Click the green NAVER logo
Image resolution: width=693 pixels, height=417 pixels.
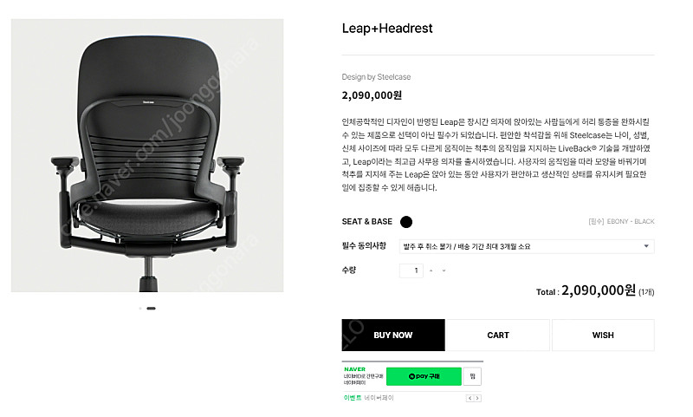pyautogui.click(x=354, y=369)
